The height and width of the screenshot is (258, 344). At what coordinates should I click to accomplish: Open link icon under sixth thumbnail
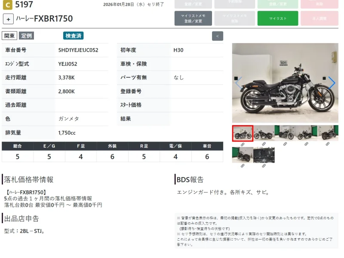coord(243,166)
